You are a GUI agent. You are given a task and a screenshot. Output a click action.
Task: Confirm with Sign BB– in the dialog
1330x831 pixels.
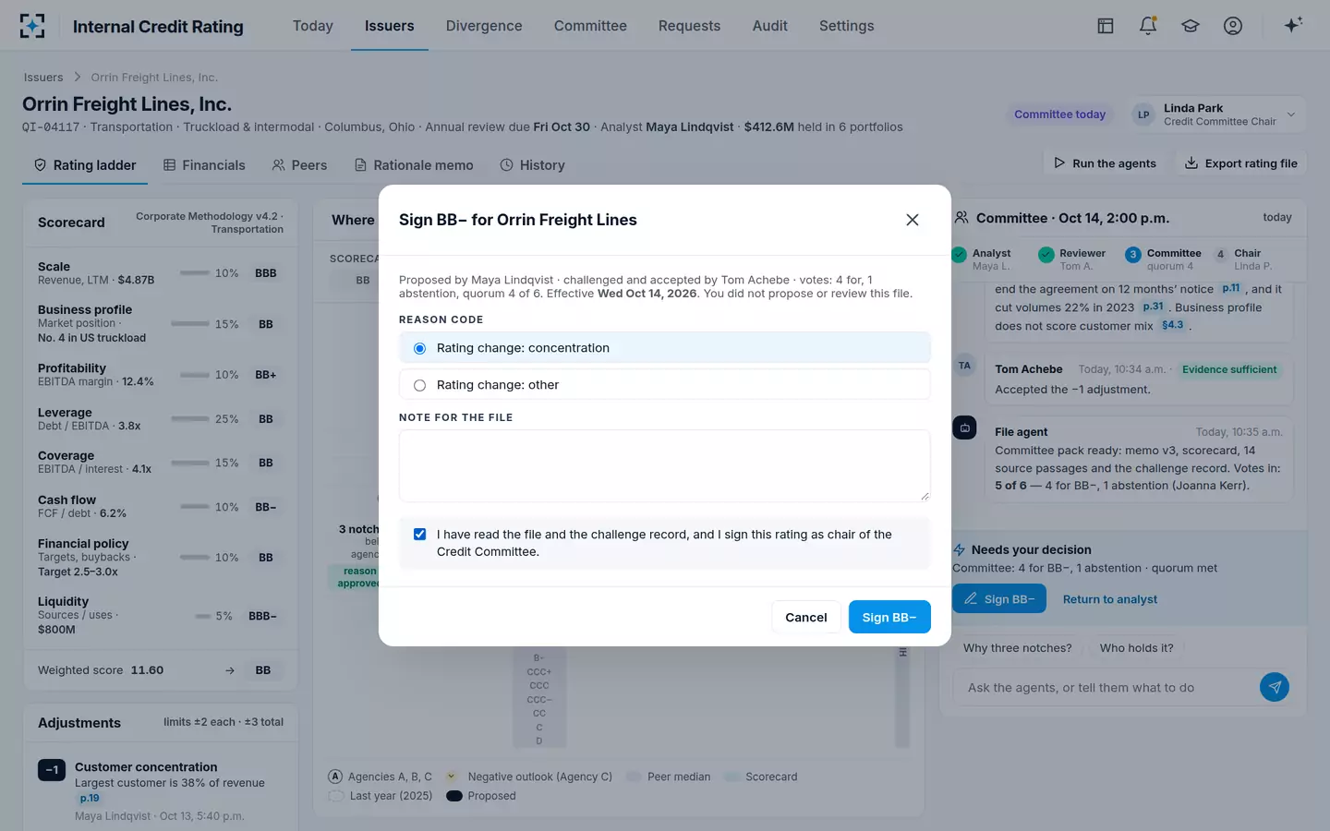[889, 617]
